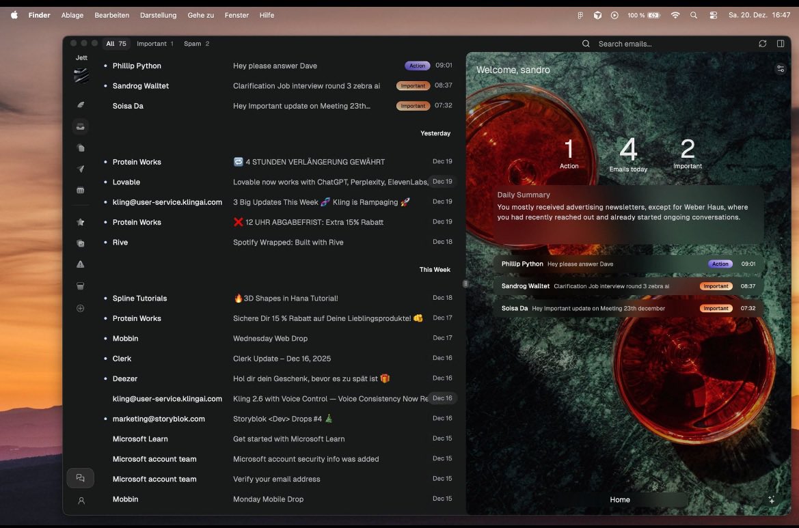
Task: Click the '2 Important' stat in welcome panel
Action: [688, 154]
